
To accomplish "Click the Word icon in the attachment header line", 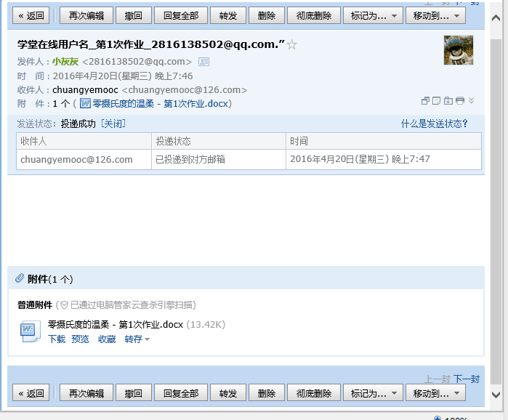I will coord(85,104).
